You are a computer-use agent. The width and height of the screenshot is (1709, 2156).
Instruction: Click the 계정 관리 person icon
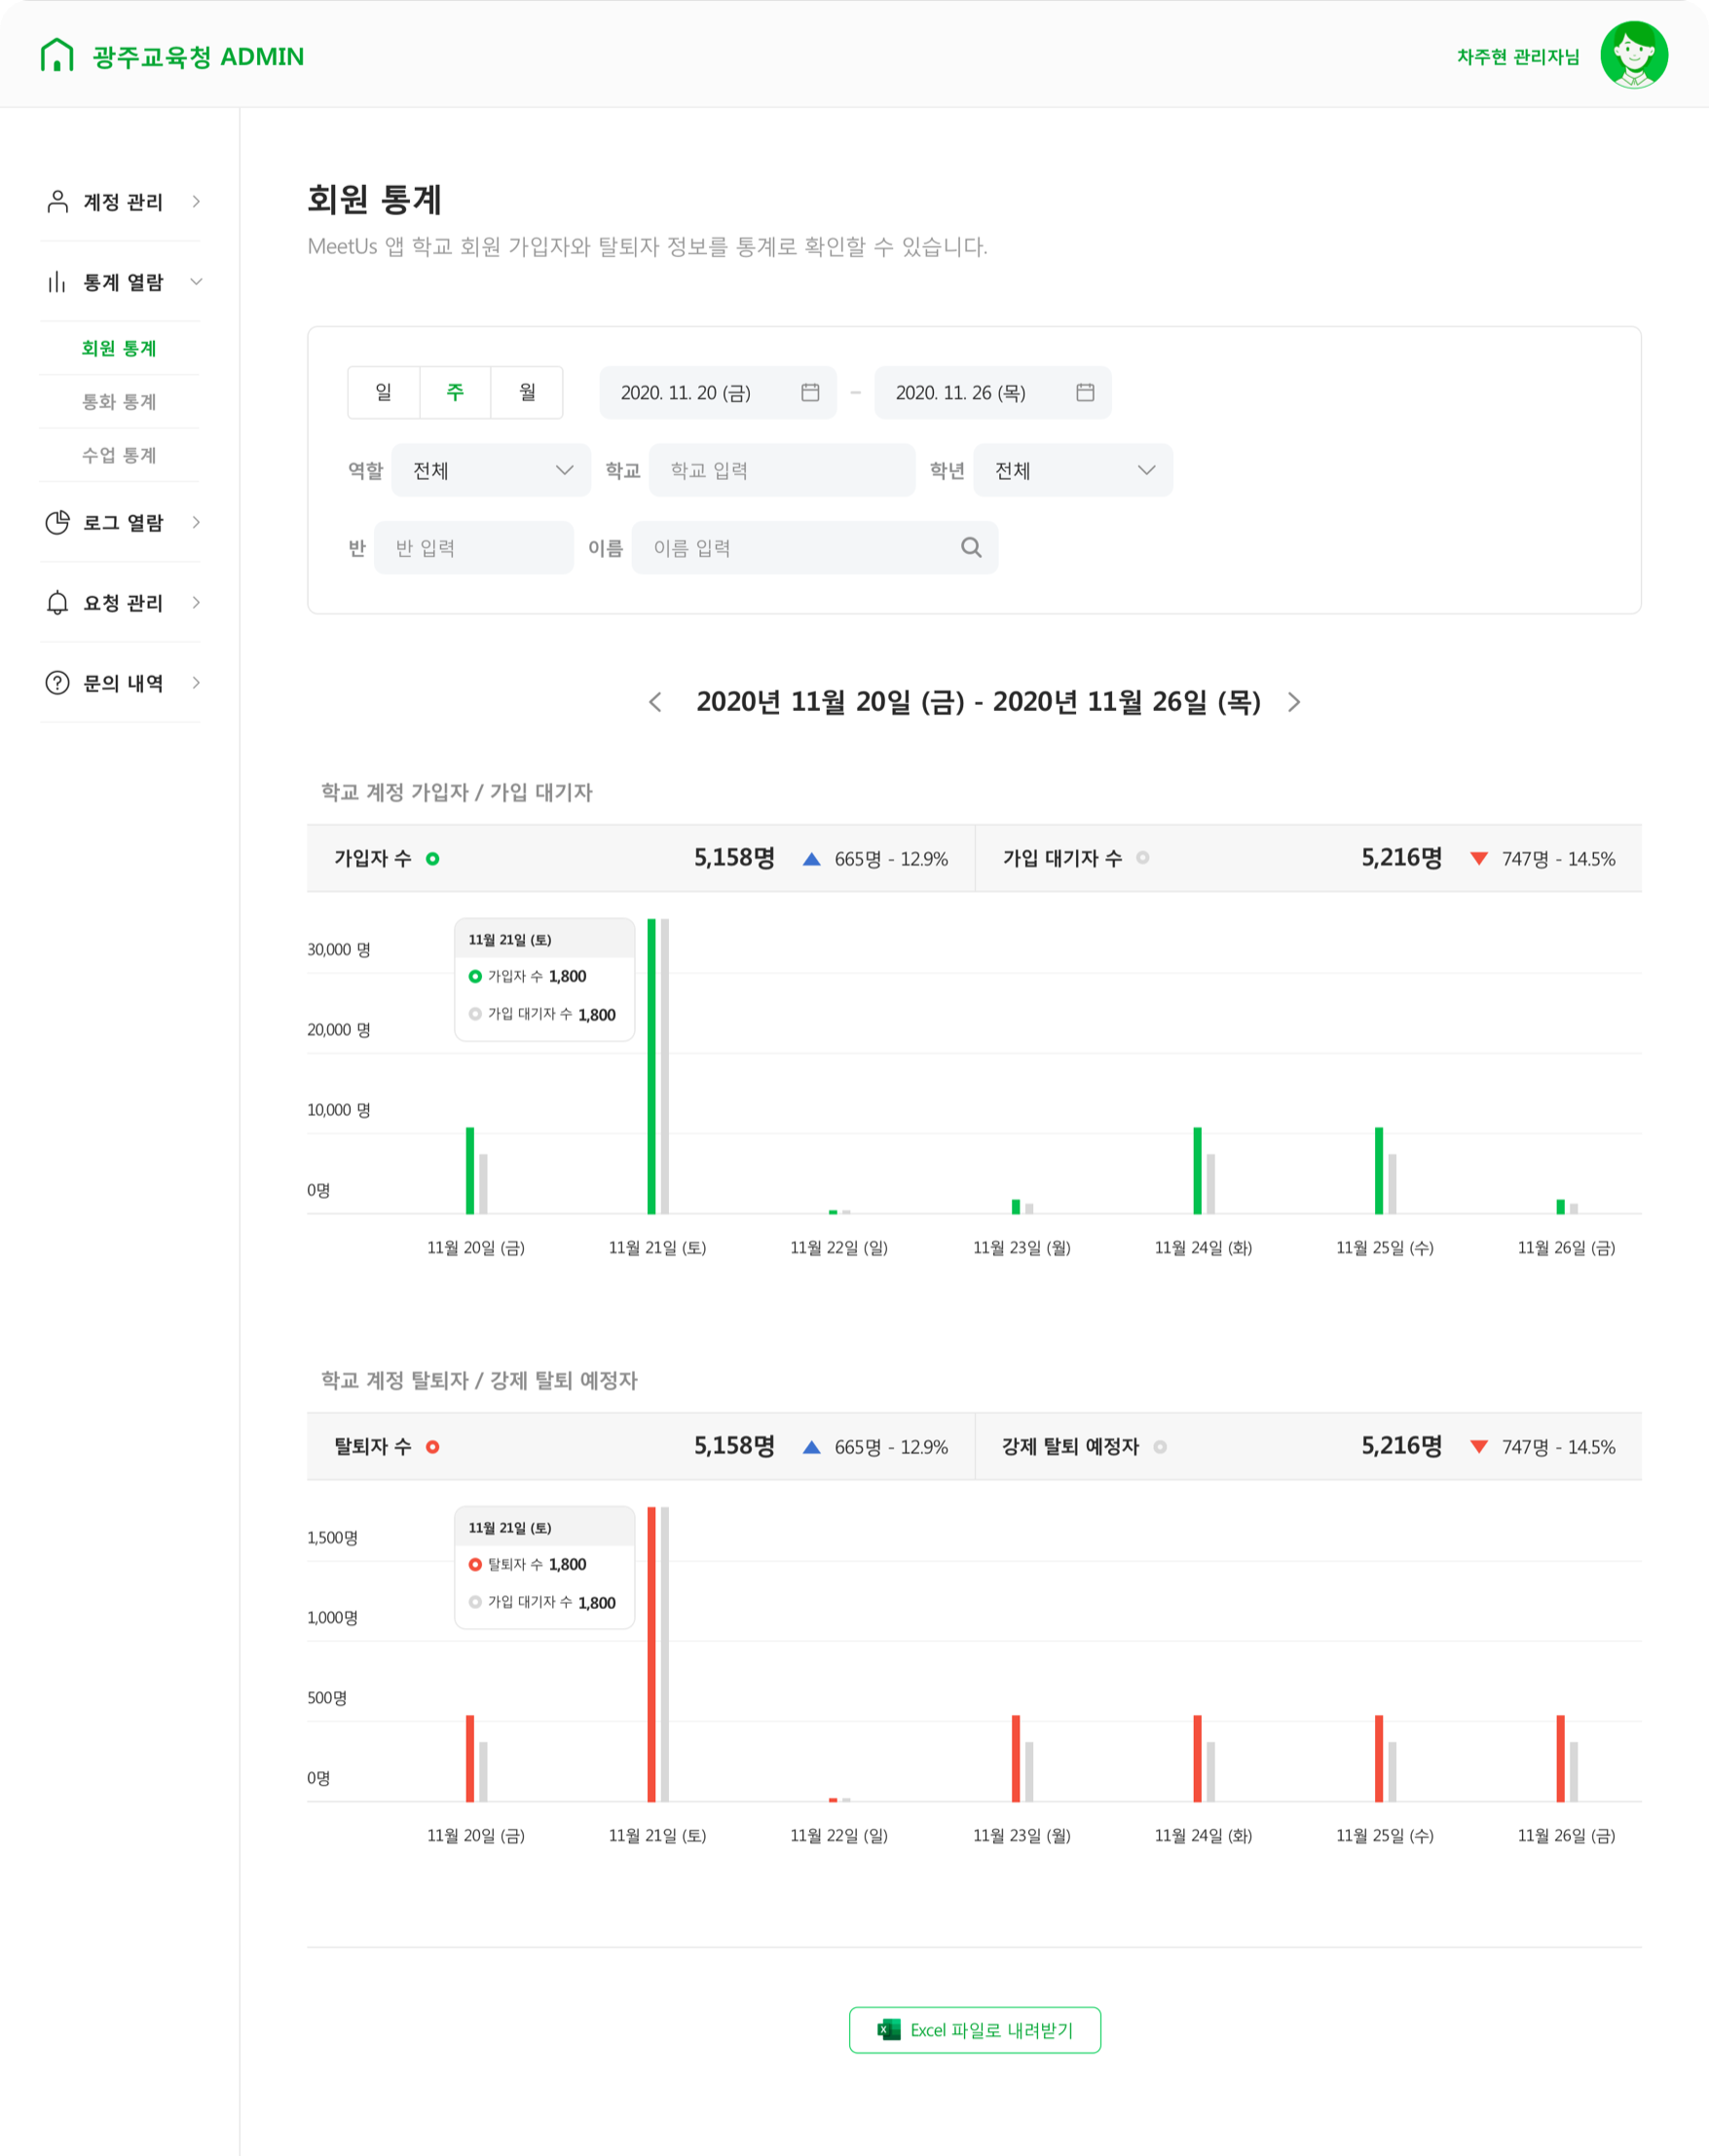click(58, 201)
